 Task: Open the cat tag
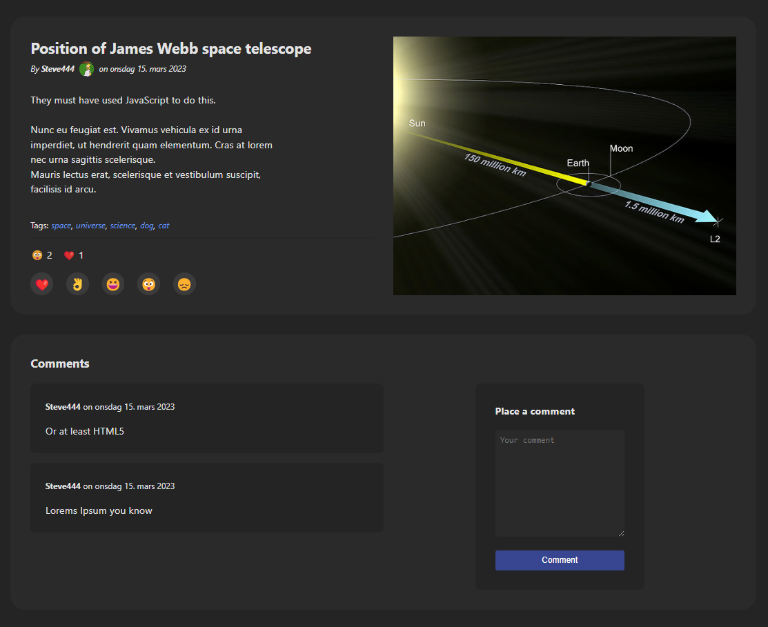point(164,226)
